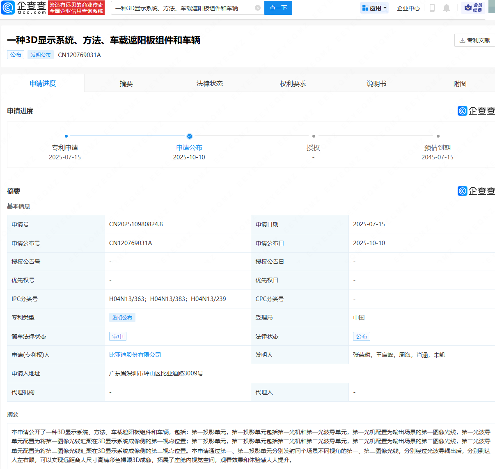Image resolution: width=495 pixels, height=469 pixels.
Task: Open the 法律状态 tab
Action: tap(209, 83)
